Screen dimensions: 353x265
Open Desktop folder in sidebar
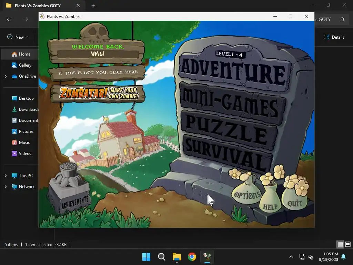[x=23, y=98]
